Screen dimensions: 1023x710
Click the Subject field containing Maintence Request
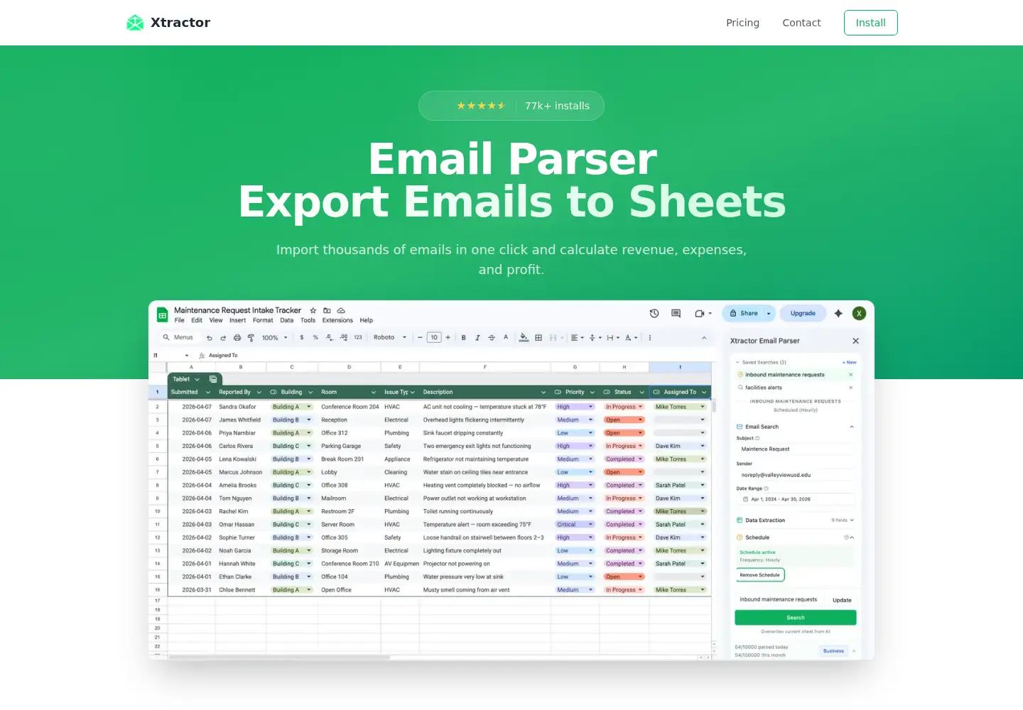(x=795, y=449)
